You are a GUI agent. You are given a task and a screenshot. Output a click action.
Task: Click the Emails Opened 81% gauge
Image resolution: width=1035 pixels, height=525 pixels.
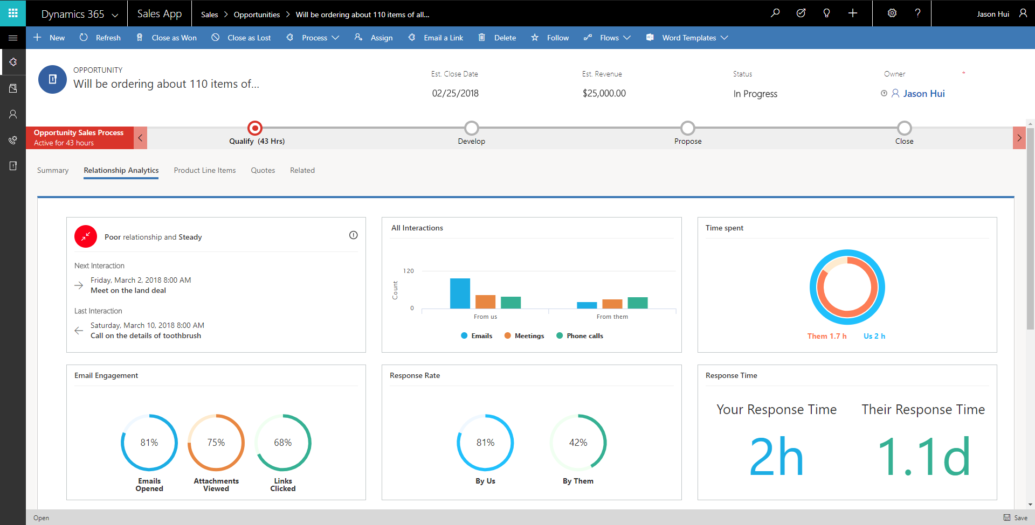pyautogui.click(x=149, y=443)
